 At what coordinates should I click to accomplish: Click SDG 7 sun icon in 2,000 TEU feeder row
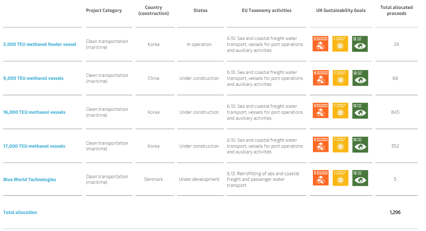click(x=340, y=44)
